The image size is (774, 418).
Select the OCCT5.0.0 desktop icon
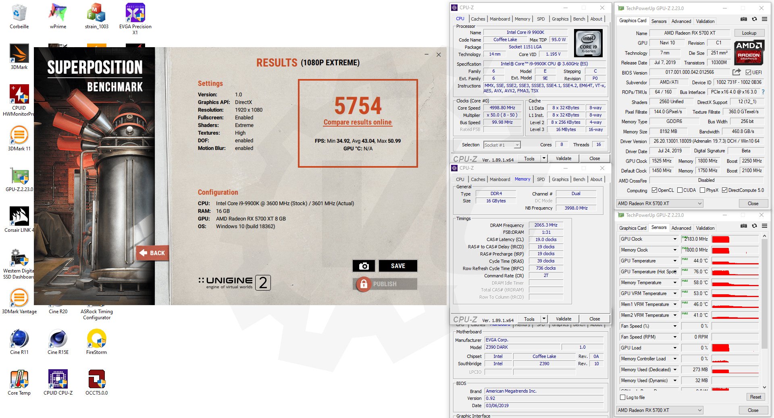[x=97, y=382]
